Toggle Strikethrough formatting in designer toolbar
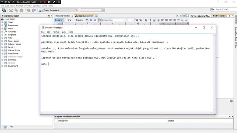This screenshot has width=237, height=133. [158, 20]
